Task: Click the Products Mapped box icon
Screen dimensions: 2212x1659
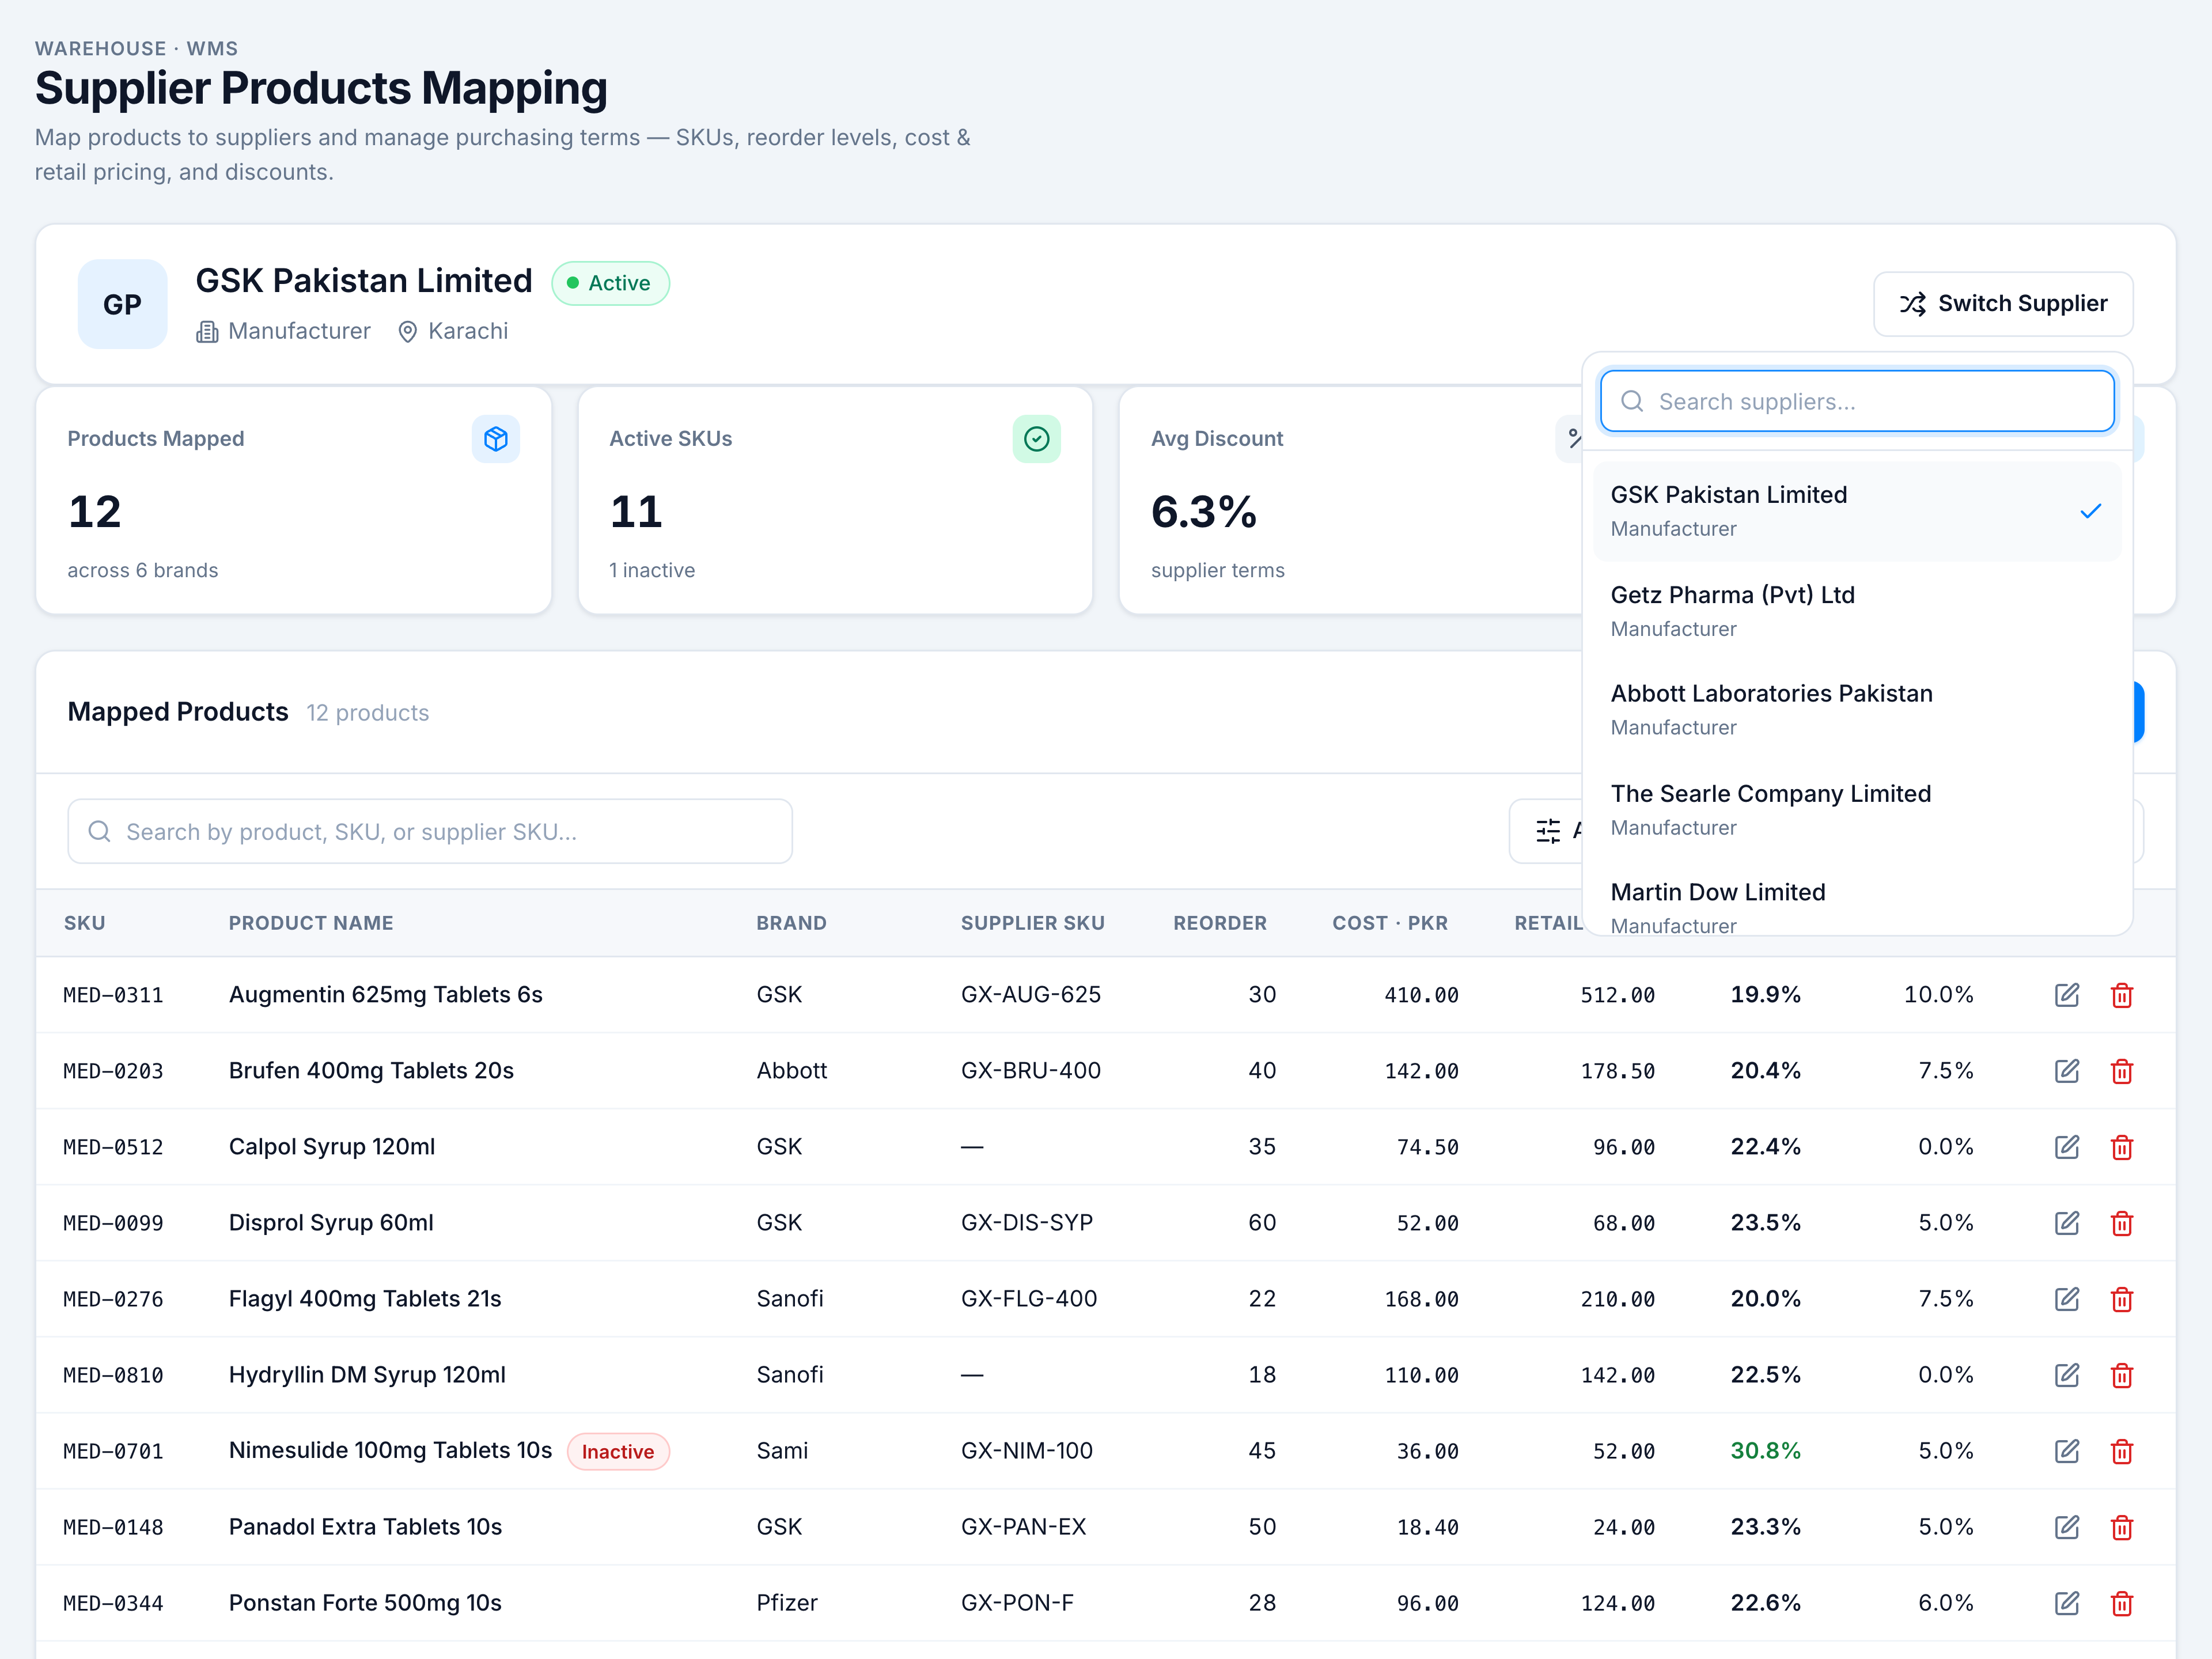Action: point(496,439)
